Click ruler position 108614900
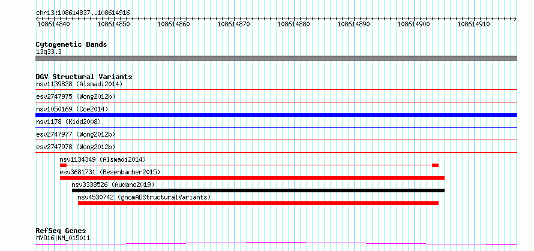534x251 pixels. pos(414,24)
